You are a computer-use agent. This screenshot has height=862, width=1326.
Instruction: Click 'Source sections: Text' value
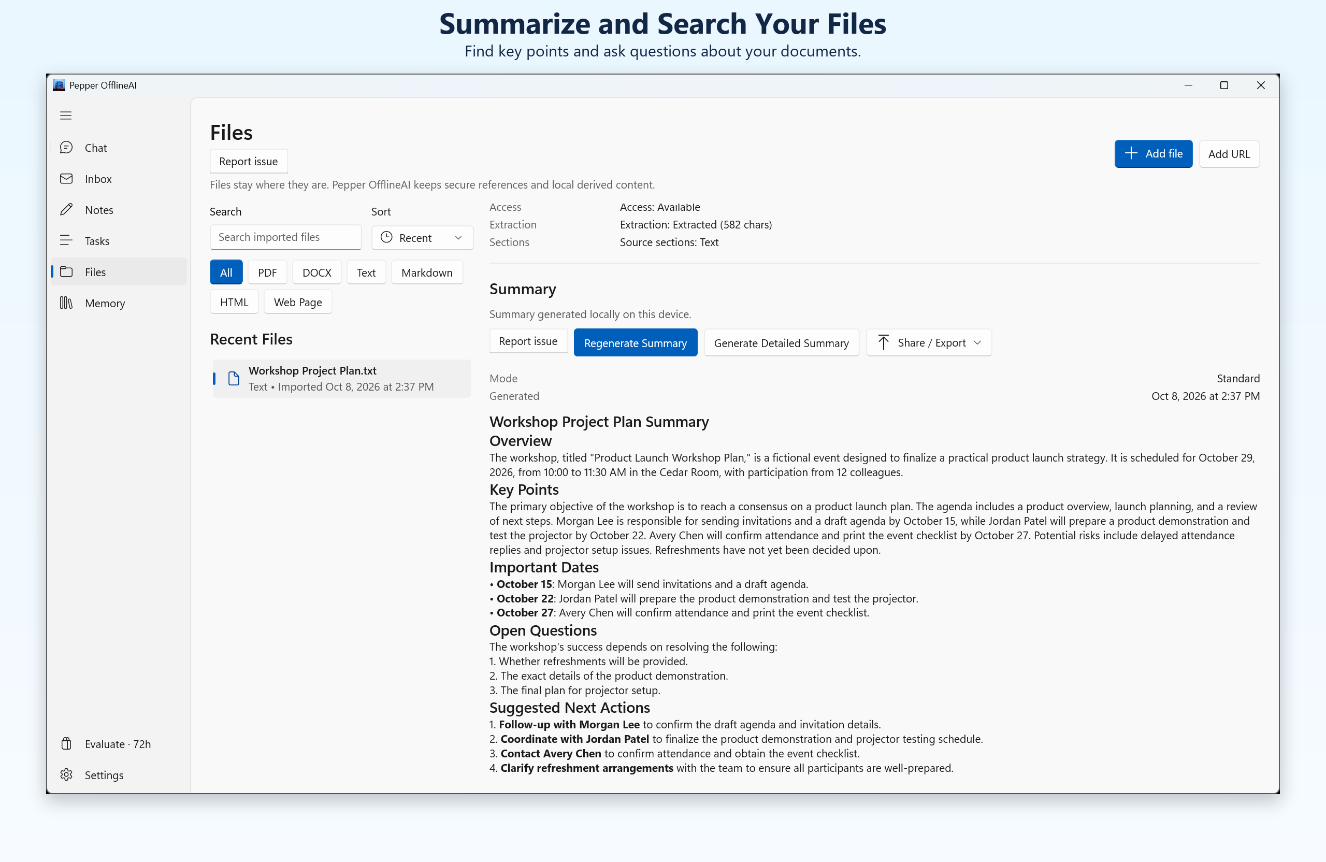pos(669,242)
